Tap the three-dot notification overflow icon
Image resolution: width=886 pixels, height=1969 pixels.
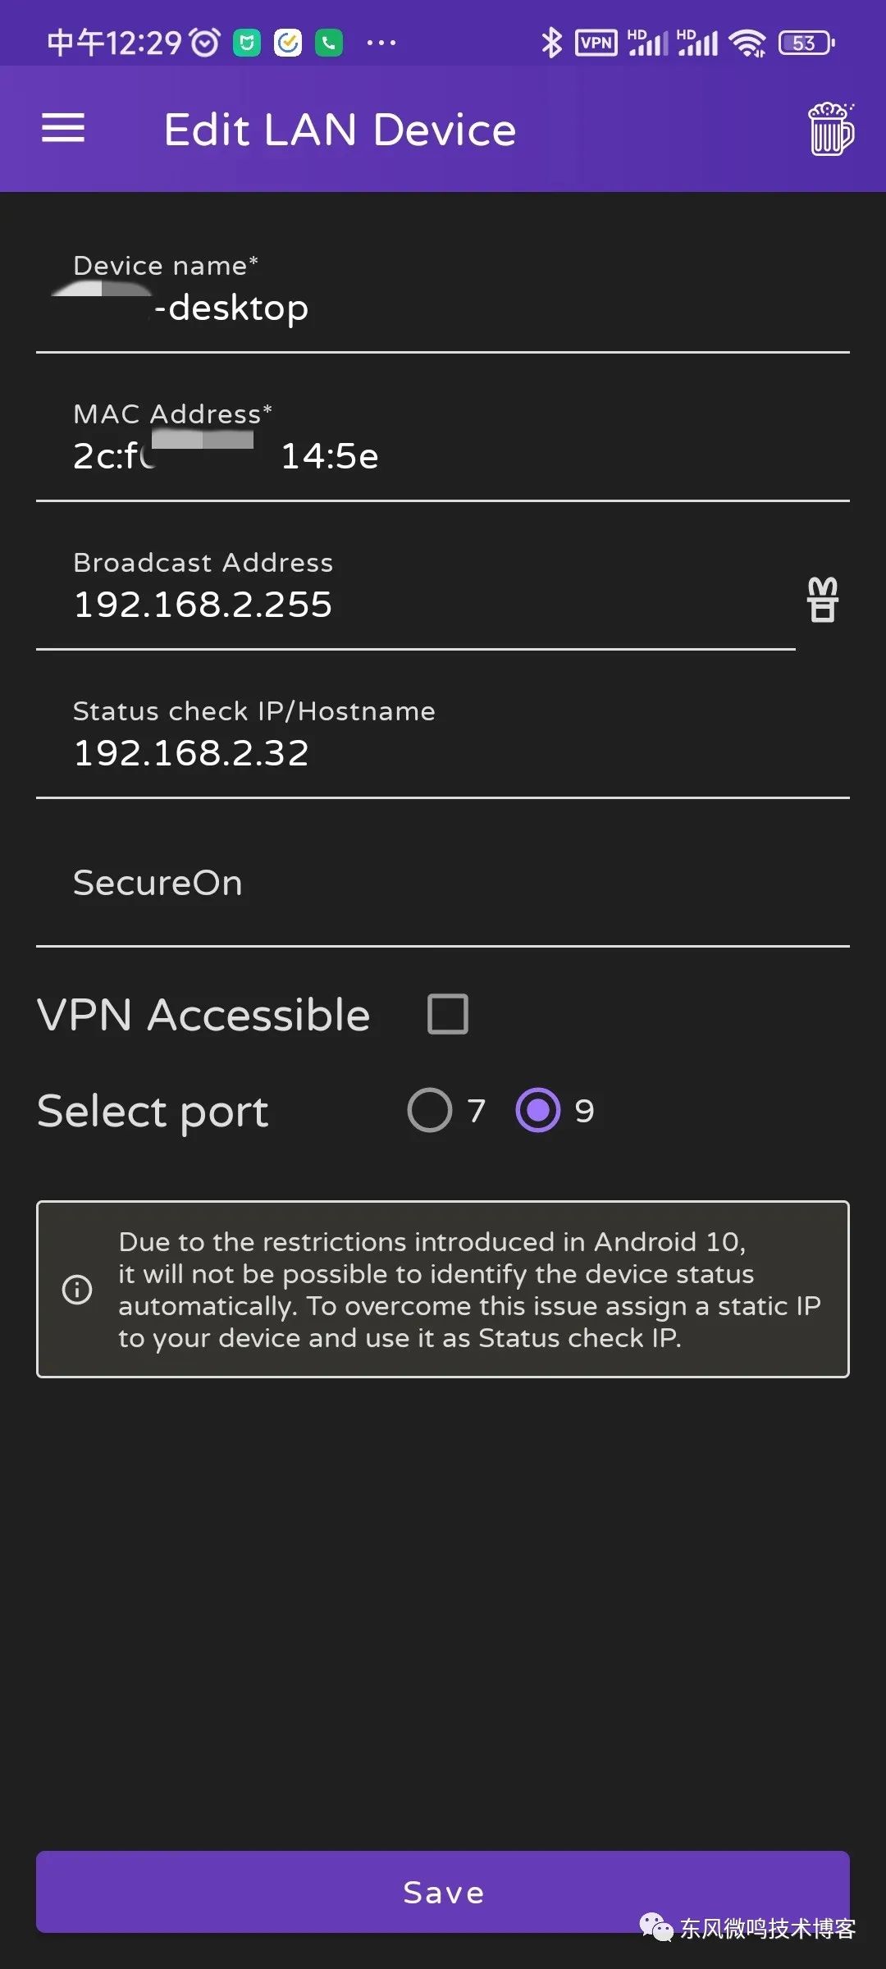pos(381,43)
